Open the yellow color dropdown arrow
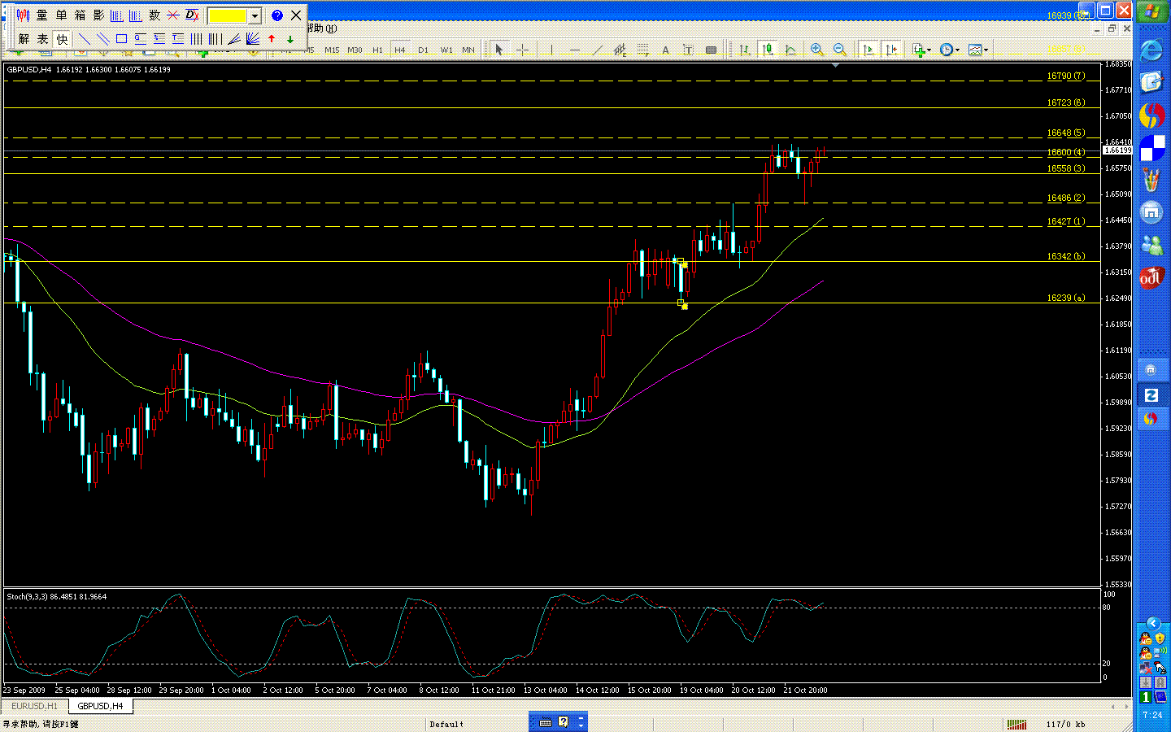The width and height of the screenshot is (1171, 732). pos(255,15)
